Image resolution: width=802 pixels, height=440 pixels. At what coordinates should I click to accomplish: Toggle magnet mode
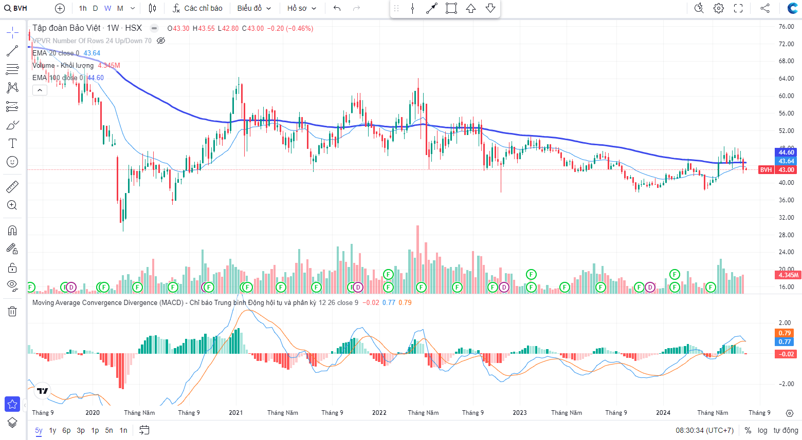(x=12, y=230)
